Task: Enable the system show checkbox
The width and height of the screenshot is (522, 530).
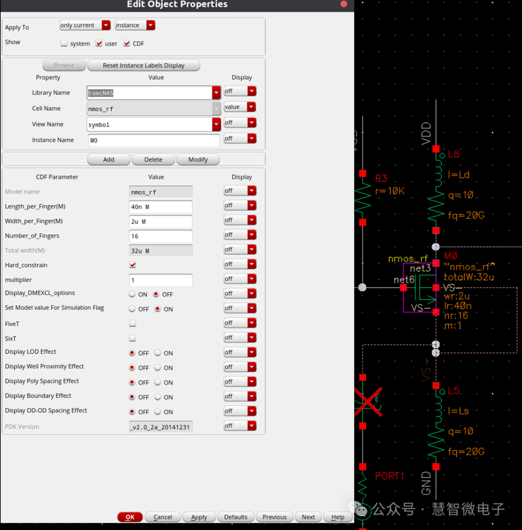Action: click(x=64, y=44)
